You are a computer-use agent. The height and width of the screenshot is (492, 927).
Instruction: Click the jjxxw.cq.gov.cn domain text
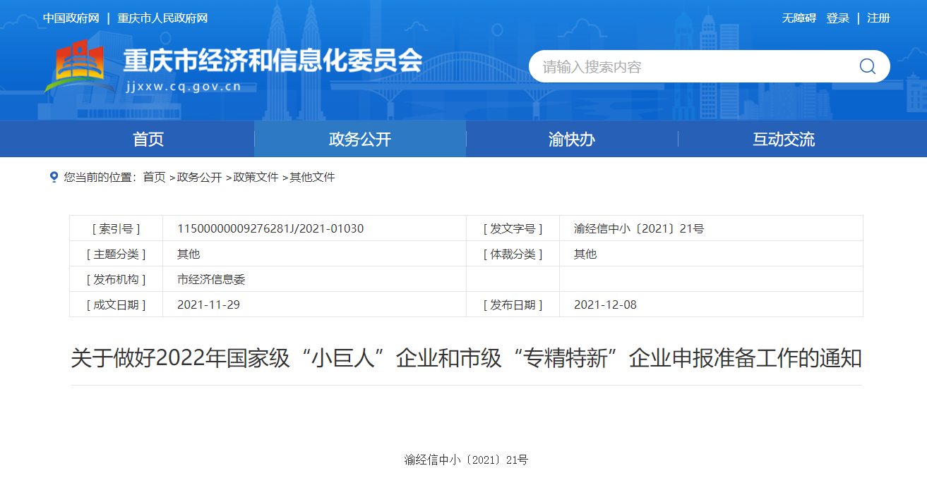point(183,87)
